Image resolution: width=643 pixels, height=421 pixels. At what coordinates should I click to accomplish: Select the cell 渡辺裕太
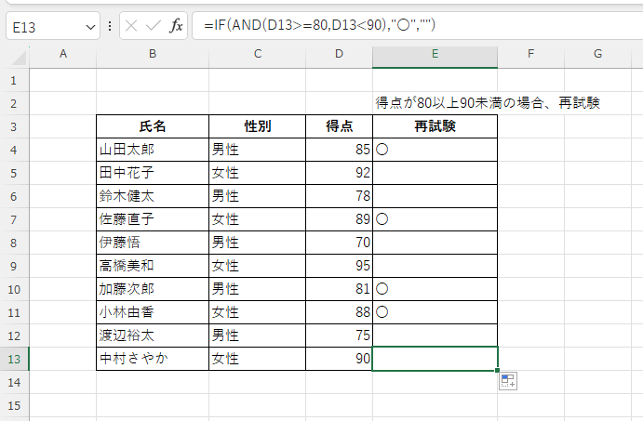point(153,335)
